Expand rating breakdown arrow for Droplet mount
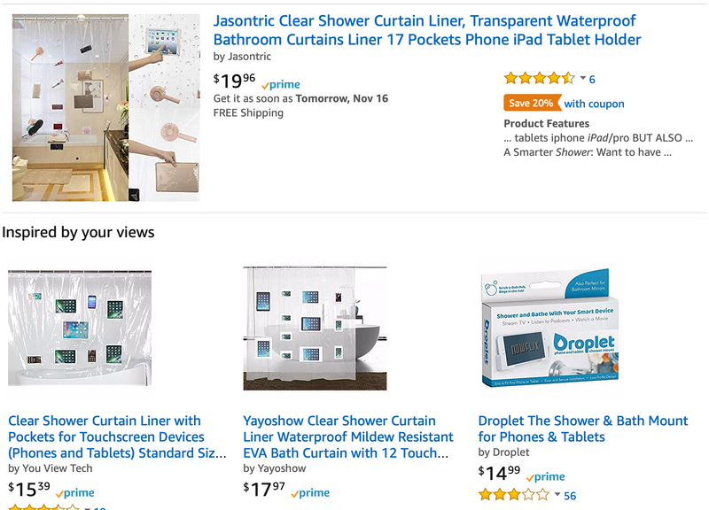The image size is (709, 510). (x=557, y=495)
